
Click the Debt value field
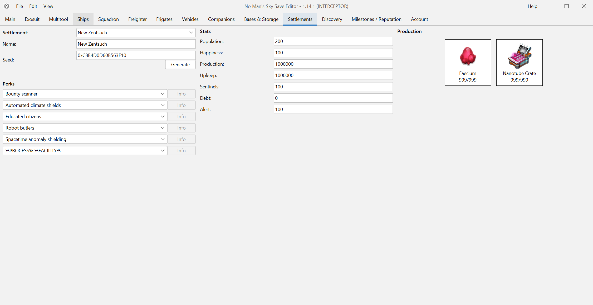(333, 98)
